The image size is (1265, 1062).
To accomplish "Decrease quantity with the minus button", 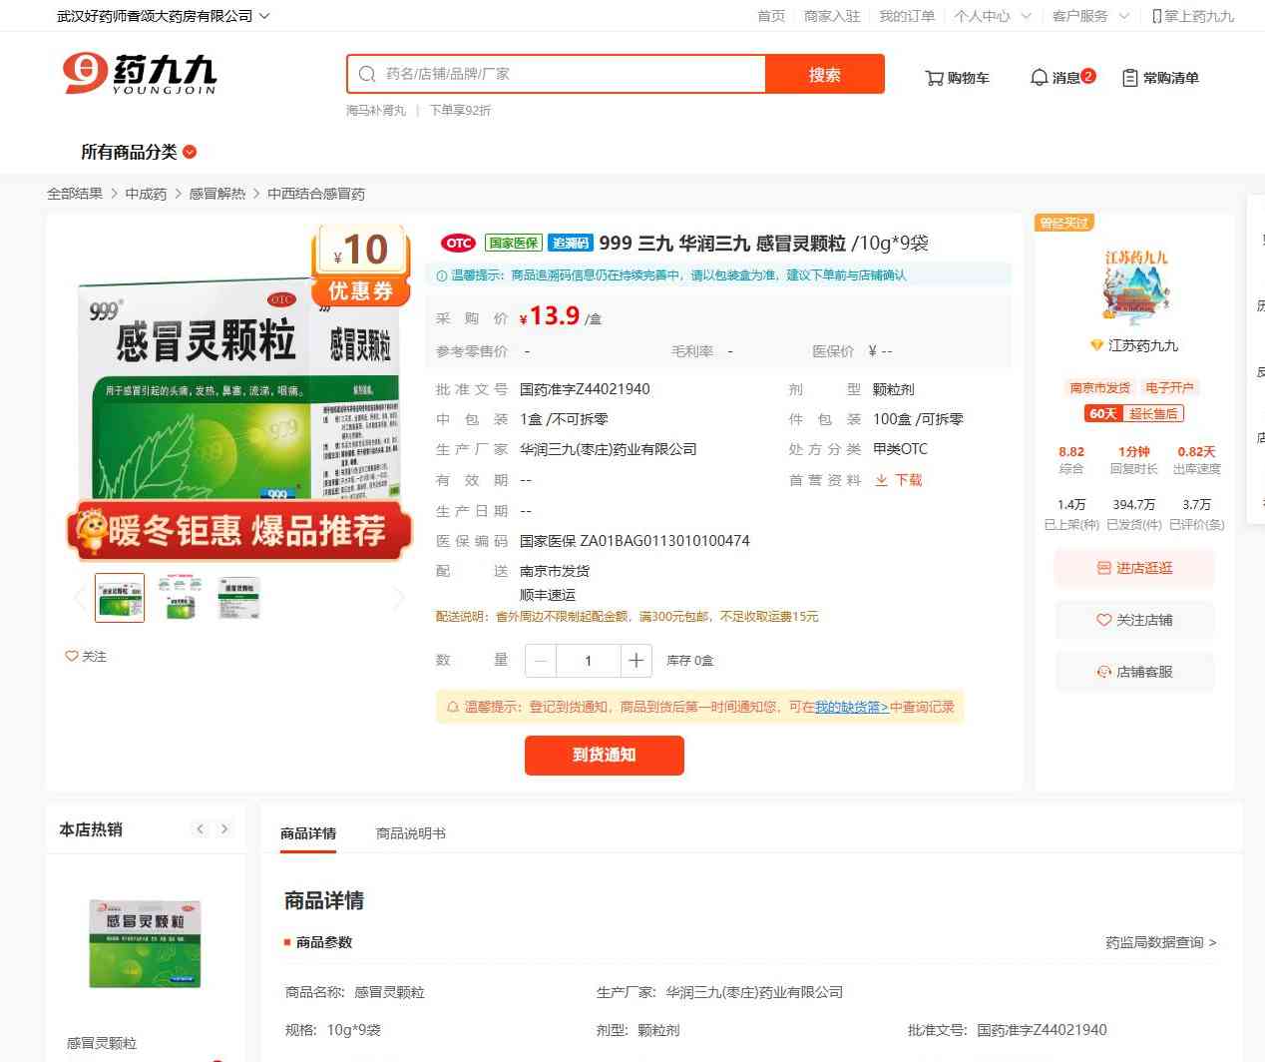I will [x=541, y=661].
